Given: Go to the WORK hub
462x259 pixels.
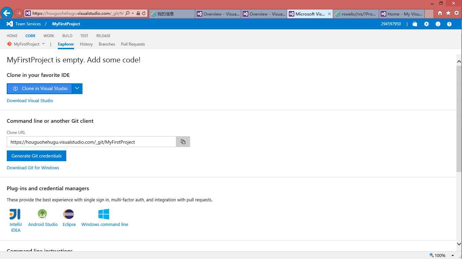Looking at the screenshot, I should [x=49, y=36].
